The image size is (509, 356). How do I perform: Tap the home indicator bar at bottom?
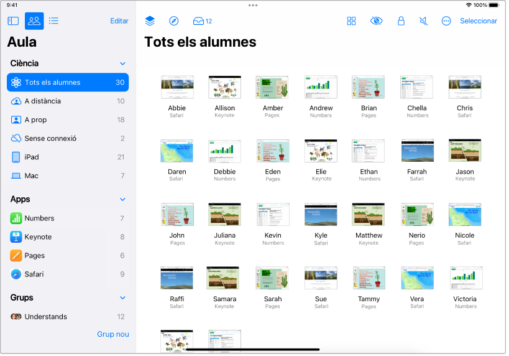coord(253,350)
